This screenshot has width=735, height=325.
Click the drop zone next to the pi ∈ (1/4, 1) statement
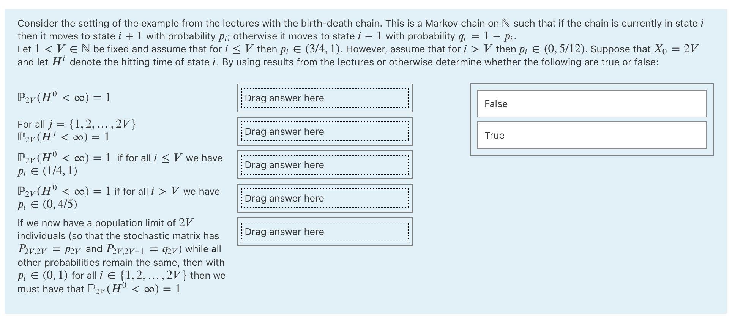click(x=324, y=165)
